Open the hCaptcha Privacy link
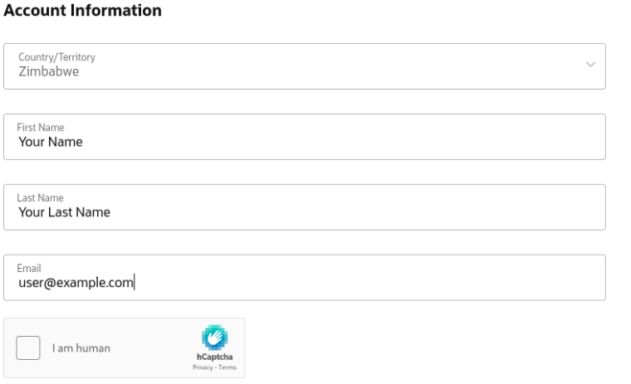The image size is (631, 384). (x=203, y=367)
